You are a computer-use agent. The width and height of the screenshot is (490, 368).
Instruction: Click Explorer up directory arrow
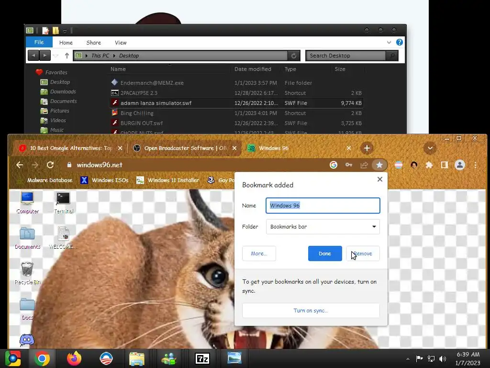[x=67, y=56]
